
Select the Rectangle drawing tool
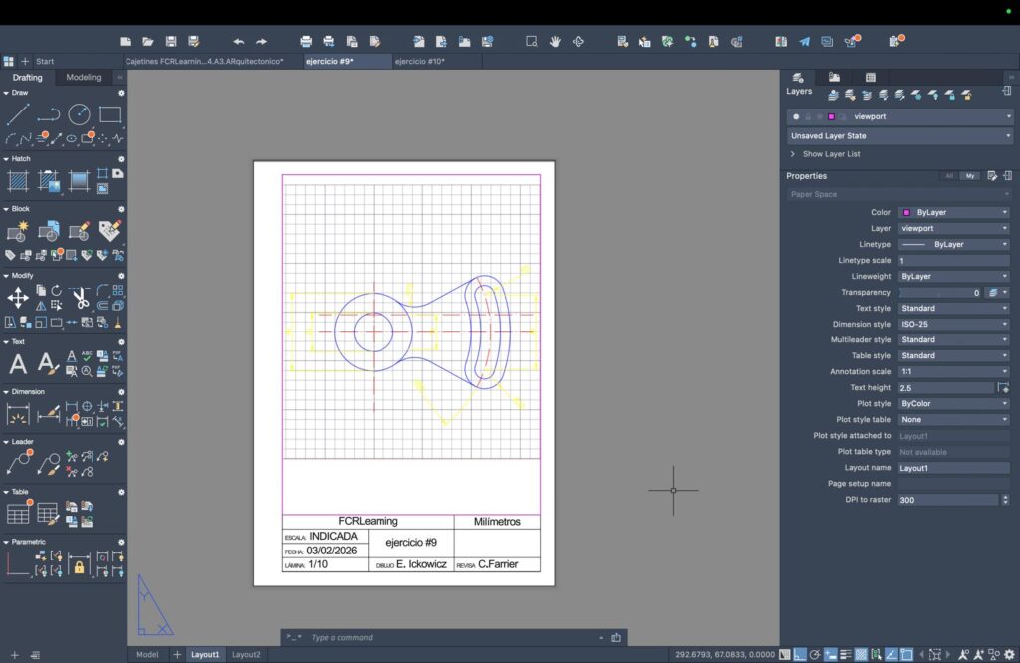pos(110,114)
